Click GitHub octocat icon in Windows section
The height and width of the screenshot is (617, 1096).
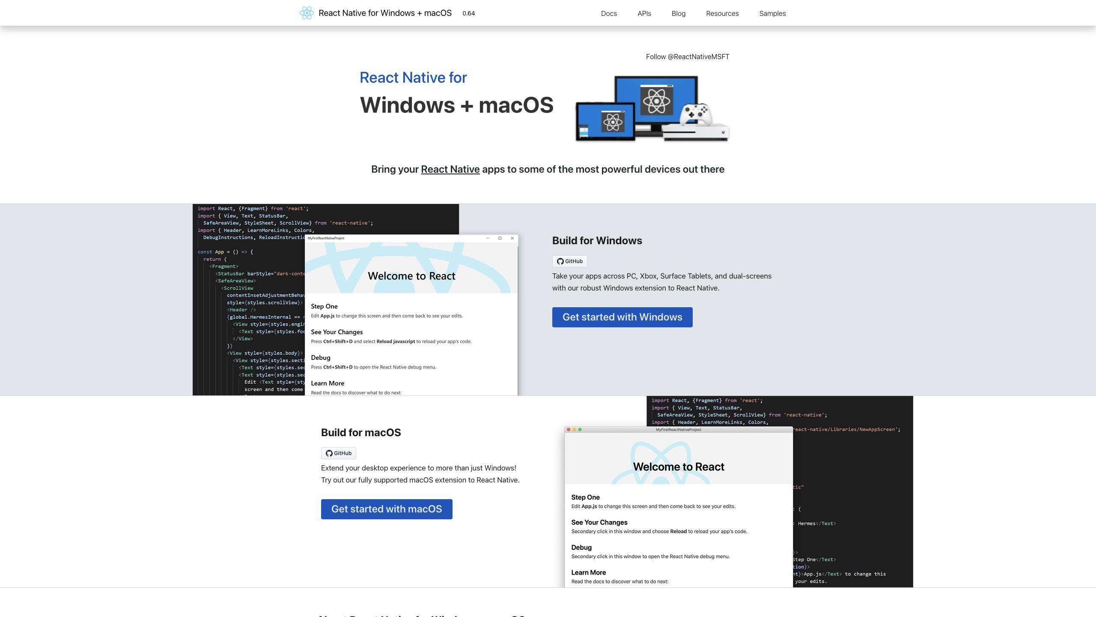(x=560, y=261)
